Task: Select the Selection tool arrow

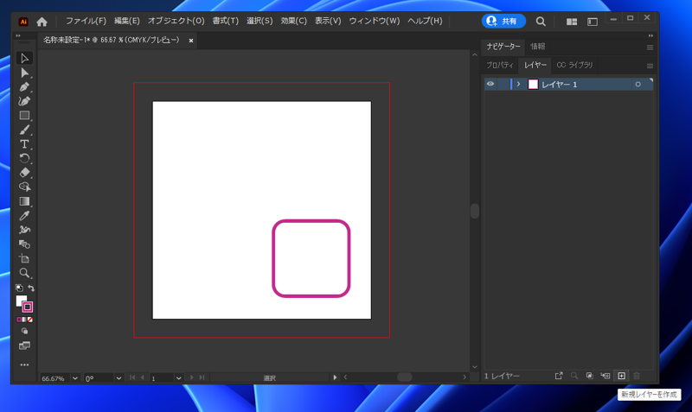Action: 24,58
